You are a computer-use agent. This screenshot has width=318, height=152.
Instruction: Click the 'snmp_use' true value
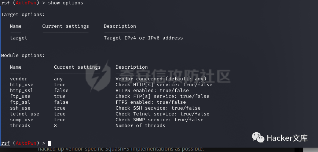pyautogui.click(x=60, y=119)
